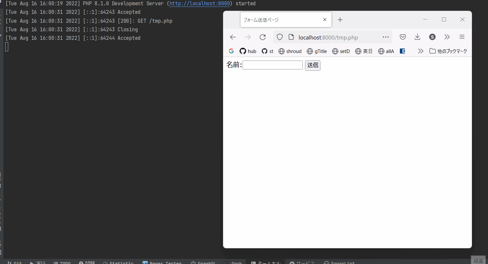Open the GitHub hub bookmark
488x264 pixels.
[248, 51]
